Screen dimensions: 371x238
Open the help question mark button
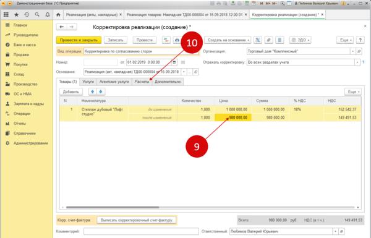pos(360,40)
